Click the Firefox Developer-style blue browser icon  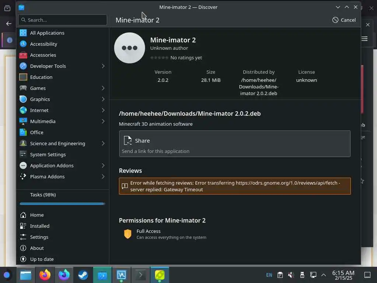tap(64, 275)
